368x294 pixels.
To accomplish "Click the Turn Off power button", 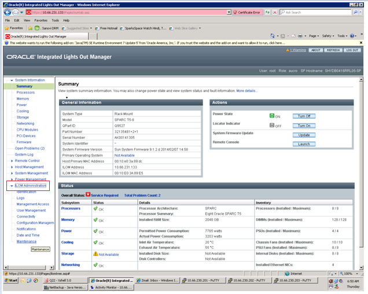I will click(304, 116).
